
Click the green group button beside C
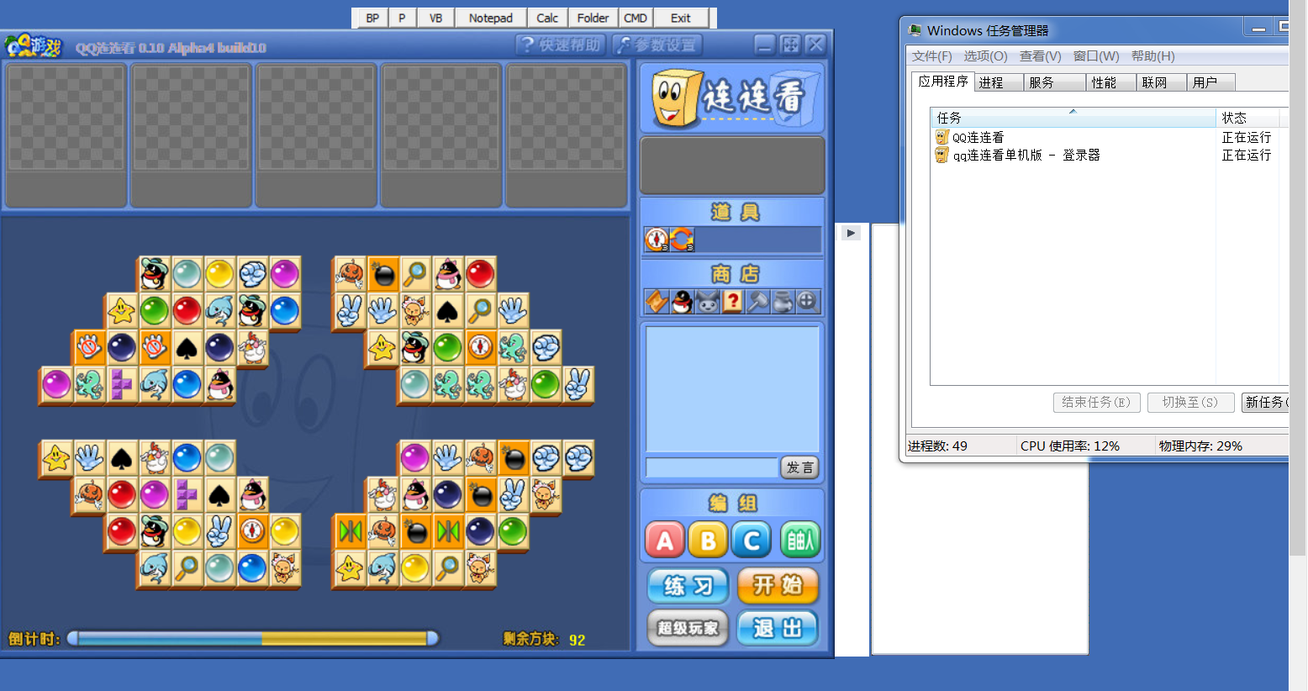(799, 541)
